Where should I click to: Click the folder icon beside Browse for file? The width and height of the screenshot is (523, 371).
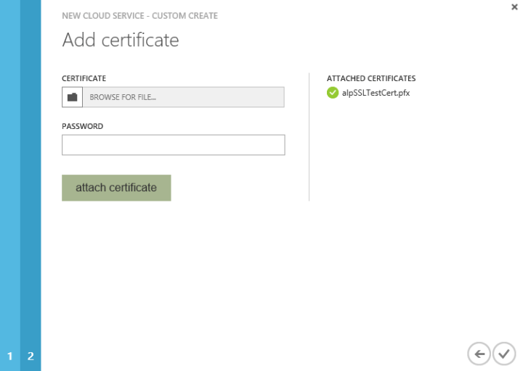[72, 97]
